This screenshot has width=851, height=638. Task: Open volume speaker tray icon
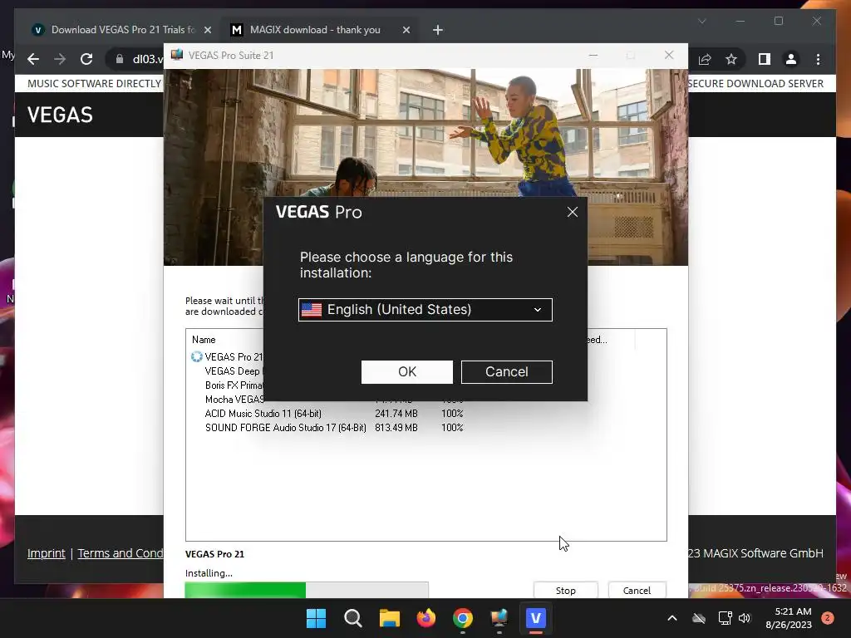pos(745,618)
